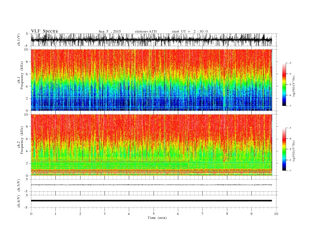The height and width of the screenshot is (240, 311).
Task: Click the "ch.4(V)" axis label
Action: click(19, 201)
